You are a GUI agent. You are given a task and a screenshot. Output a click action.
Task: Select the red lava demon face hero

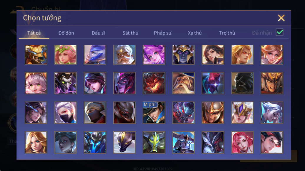pyautogui.click(x=154, y=83)
